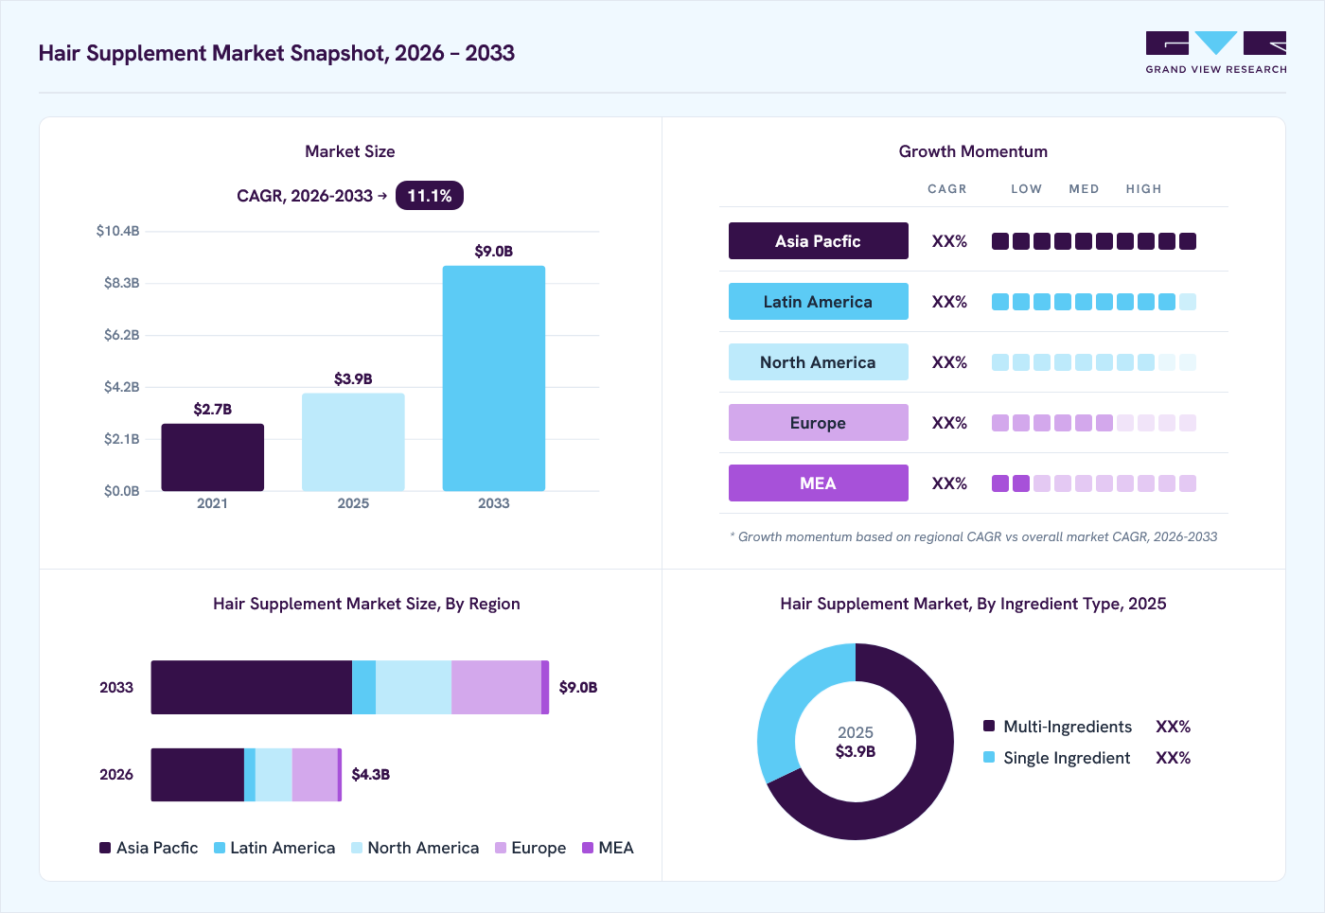Click the MEA region label button
Screen dimensions: 1325x913
point(819,483)
